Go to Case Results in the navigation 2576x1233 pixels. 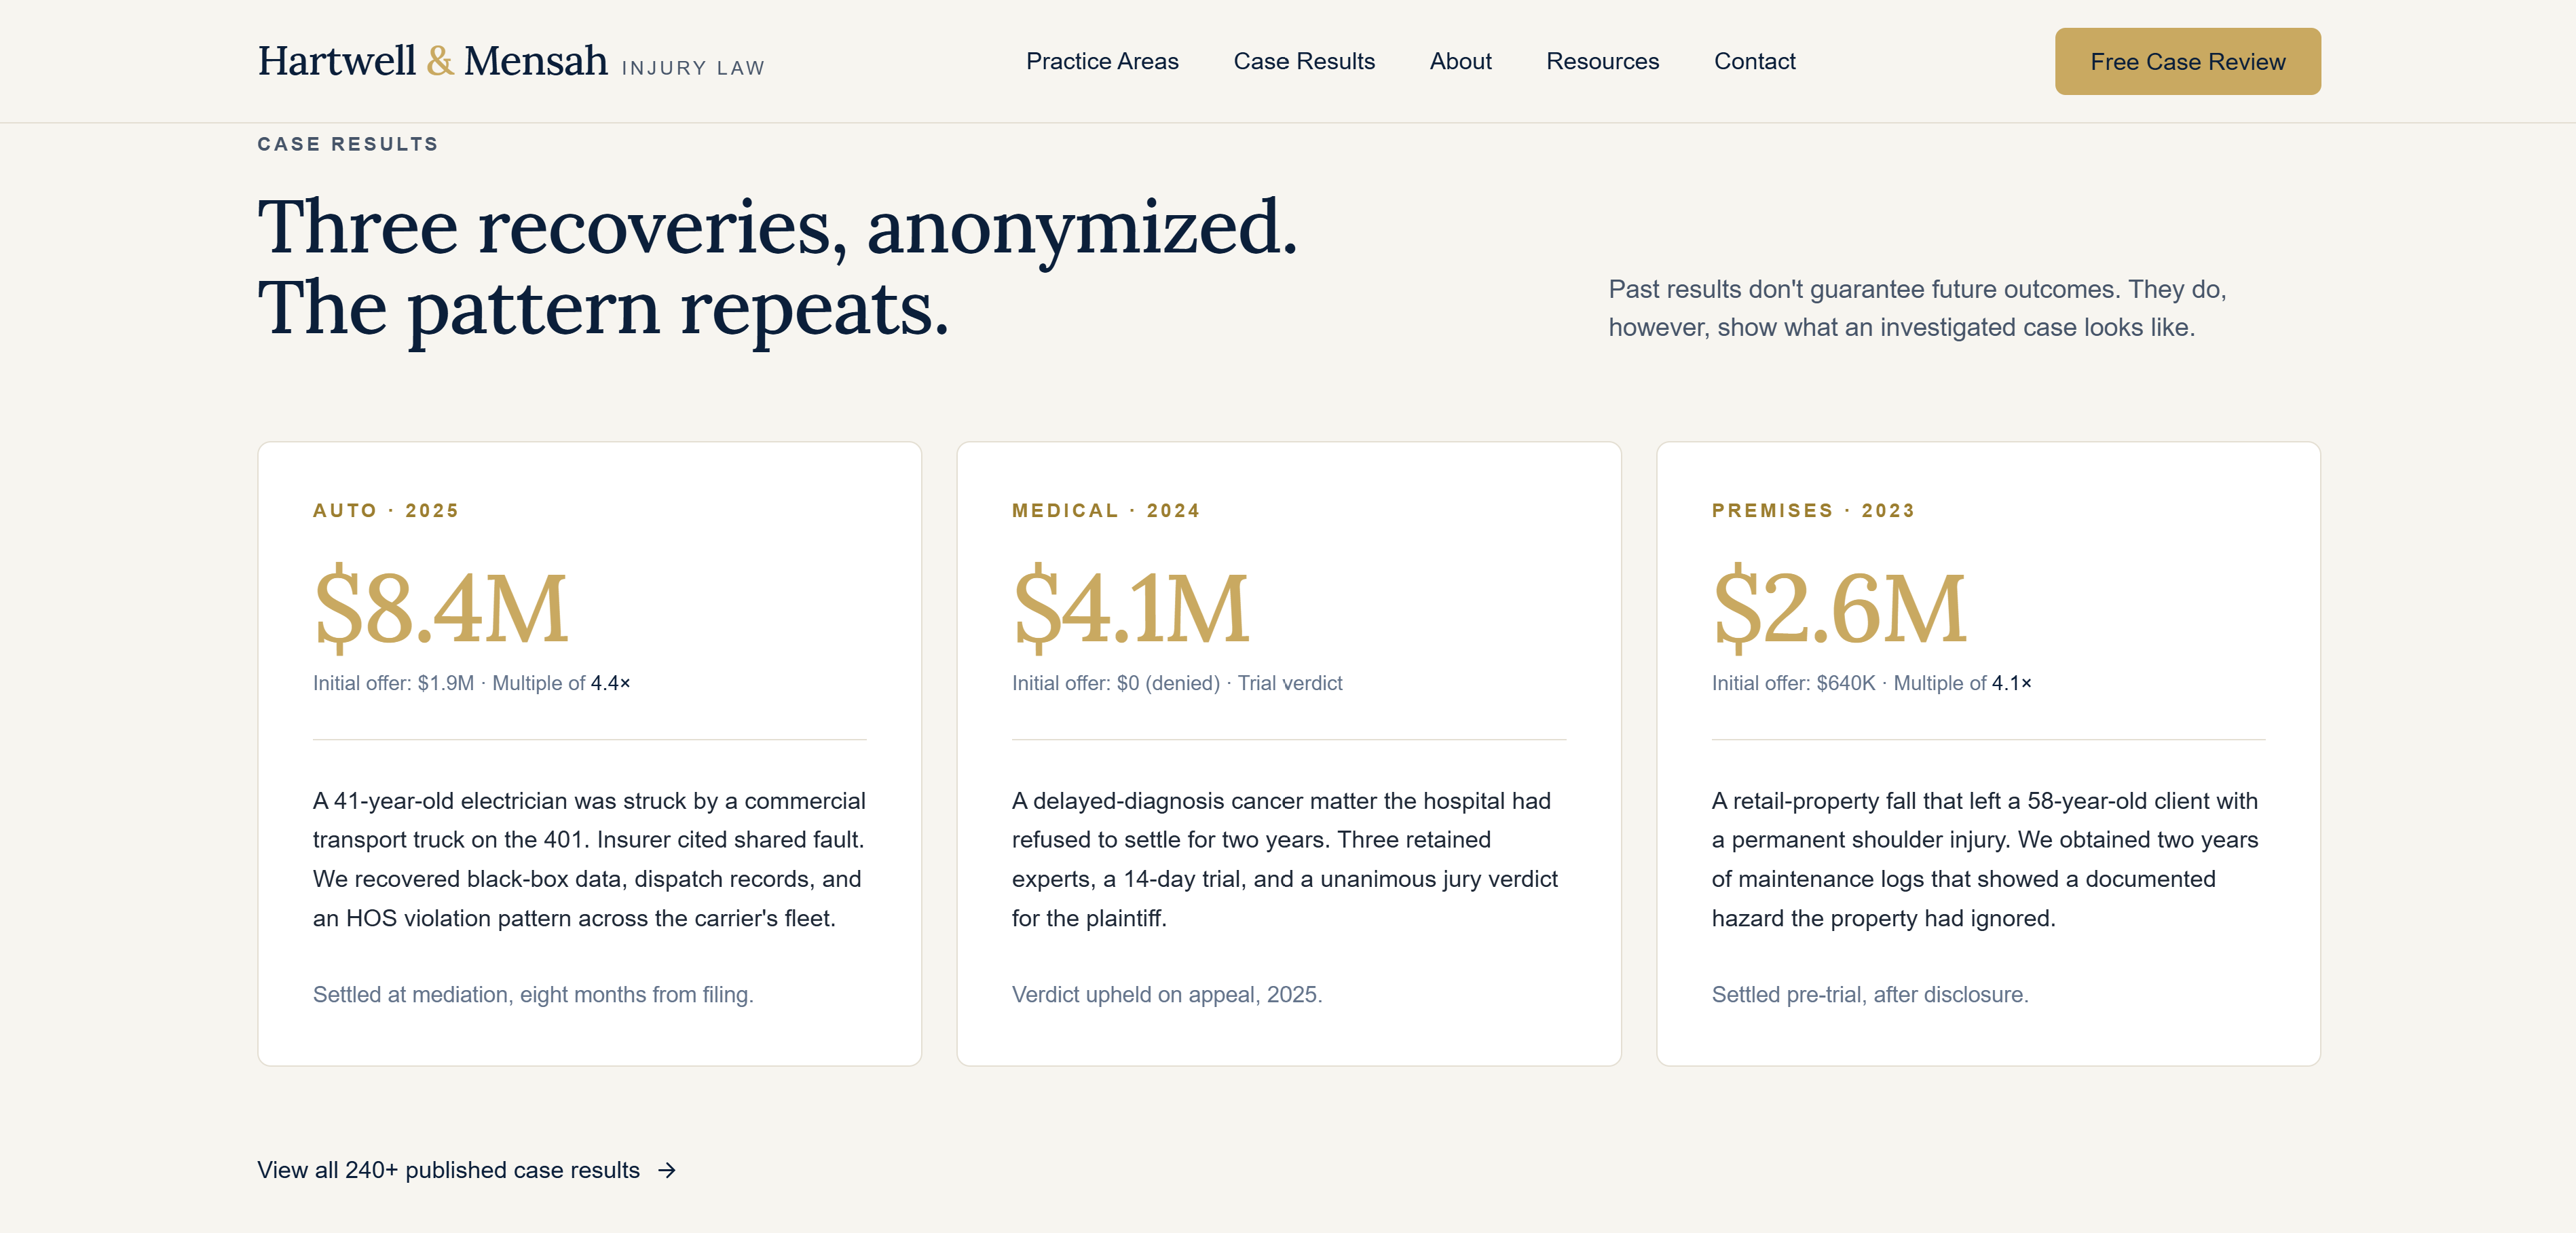(x=1304, y=61)
